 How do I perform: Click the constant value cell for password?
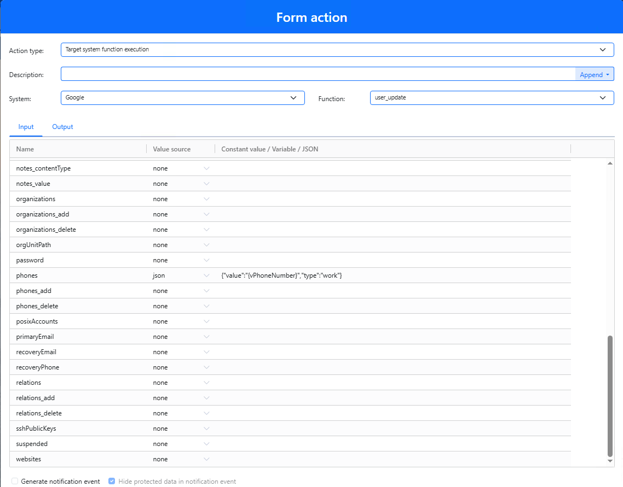[x=393, y=260]
